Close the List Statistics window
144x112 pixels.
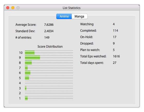(x=8, y=8)
